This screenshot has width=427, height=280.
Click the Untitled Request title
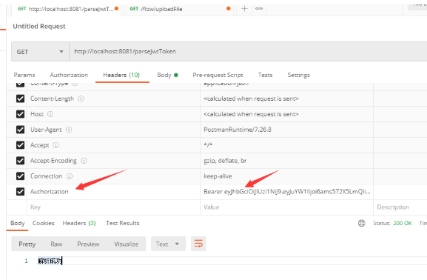pos(39,27)
